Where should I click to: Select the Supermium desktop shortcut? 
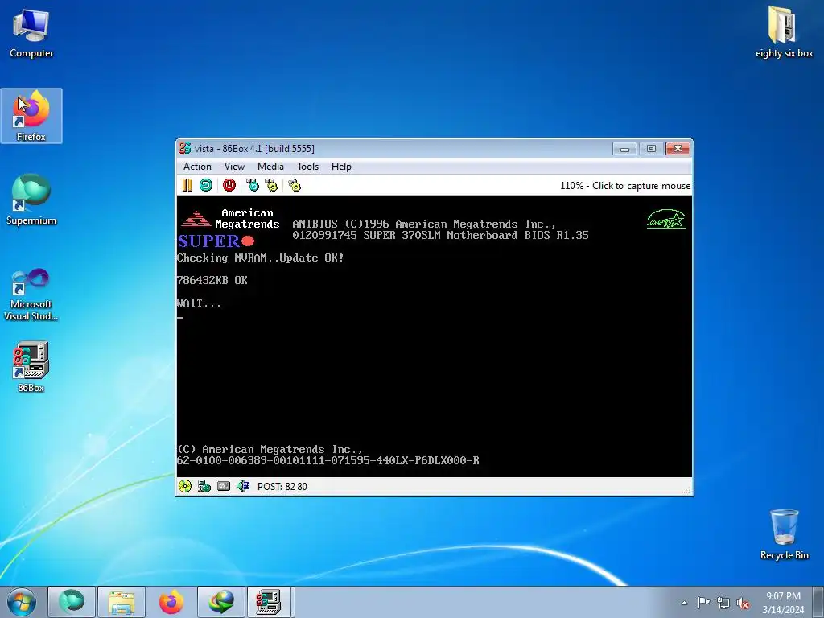31,200
